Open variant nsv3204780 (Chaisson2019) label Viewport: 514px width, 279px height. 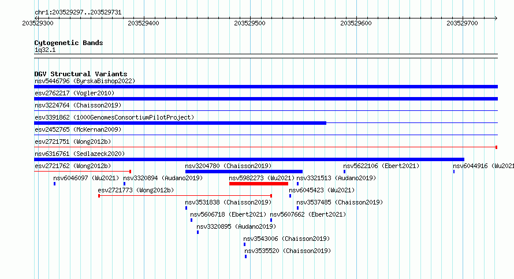coord(228,166)
